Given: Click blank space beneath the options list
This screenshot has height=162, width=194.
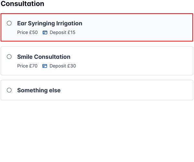Looking at the screenshot, I should (97, 130).
